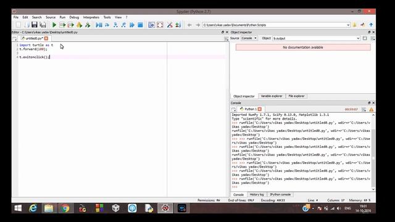
Task: Expand the Object b.output combo box
Action: [358, 38]
